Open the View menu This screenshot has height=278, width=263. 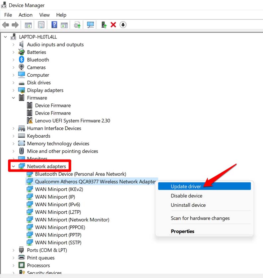[x=44, y=15]
